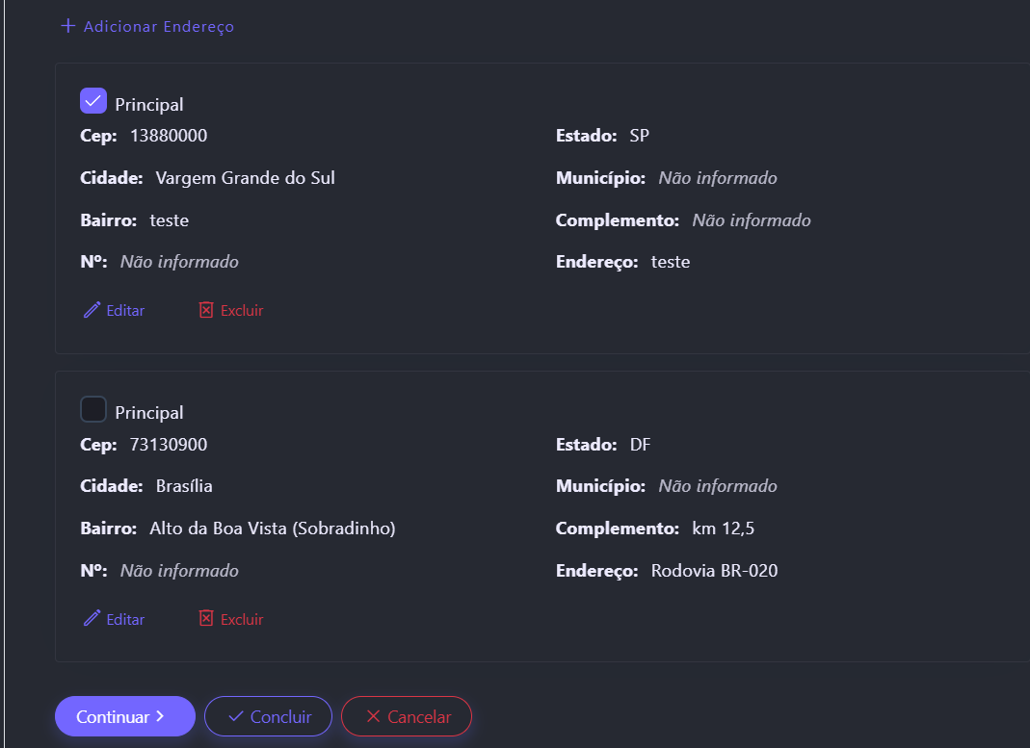1030x748 pixels.
Task: Open the Adicionar Endereço link text
Action: point(159,27)
